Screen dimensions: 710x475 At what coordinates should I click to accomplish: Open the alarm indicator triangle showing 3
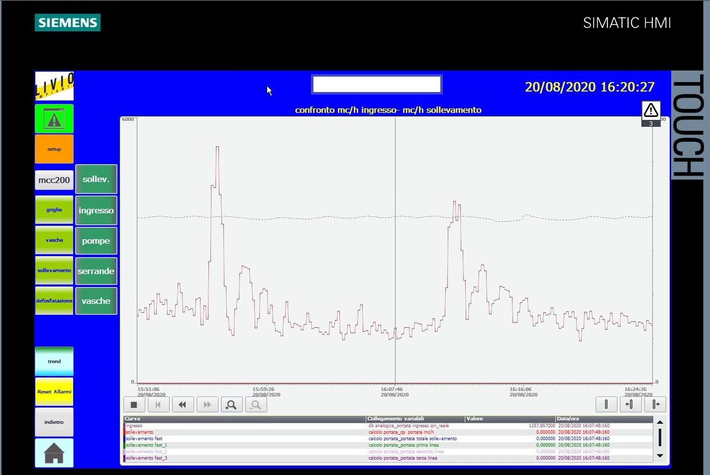[651, 114]
